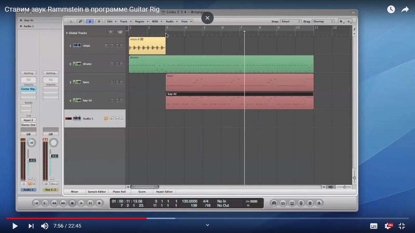Open the Piano Roll tab
Screen dimensions: 415x233
(119, 192)
